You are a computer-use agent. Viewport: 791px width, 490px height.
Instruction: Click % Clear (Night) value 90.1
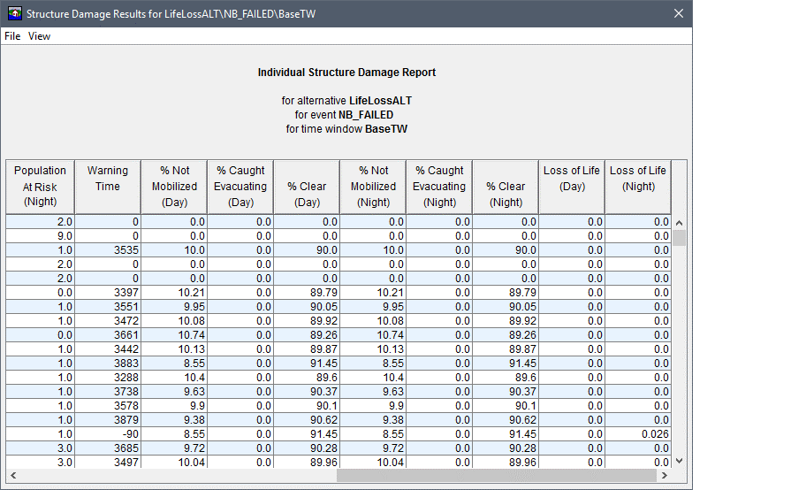click(506, 406)
